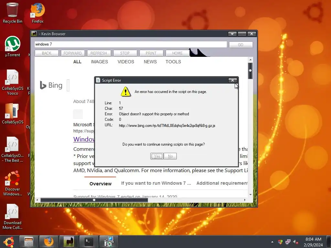The height and width of the screenshot is (248, 331).
Task: Click the BACK button
Action: (47, 53)
